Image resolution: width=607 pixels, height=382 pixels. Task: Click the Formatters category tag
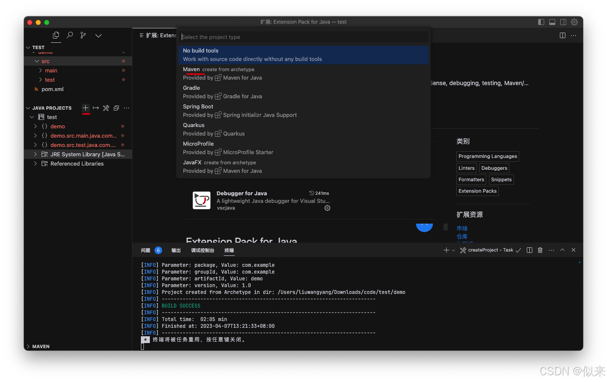click(x=471, y=180)
